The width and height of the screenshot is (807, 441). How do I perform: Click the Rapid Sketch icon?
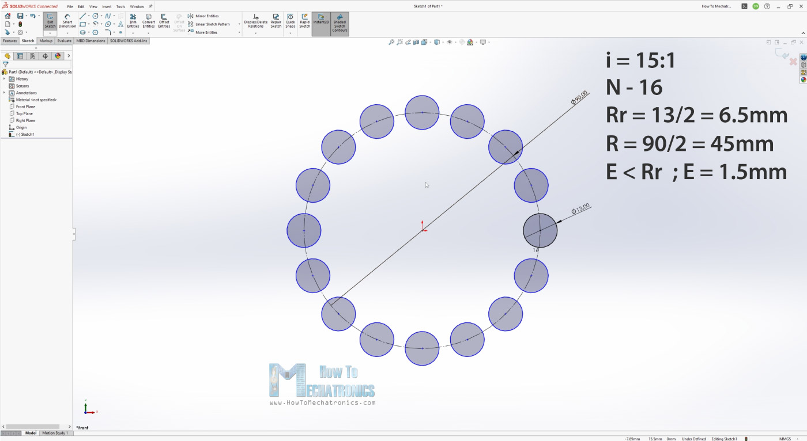click(304, 21)
